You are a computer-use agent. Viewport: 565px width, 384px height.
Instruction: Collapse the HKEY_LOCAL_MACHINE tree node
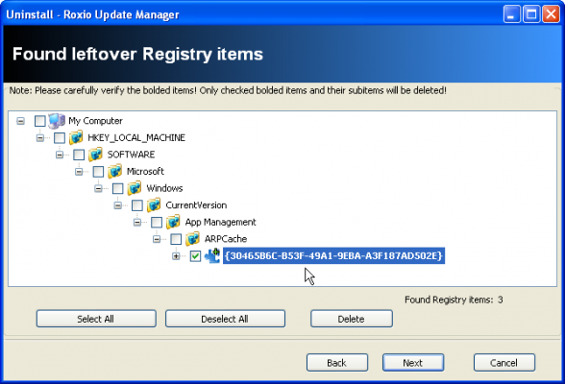(40, 138)
